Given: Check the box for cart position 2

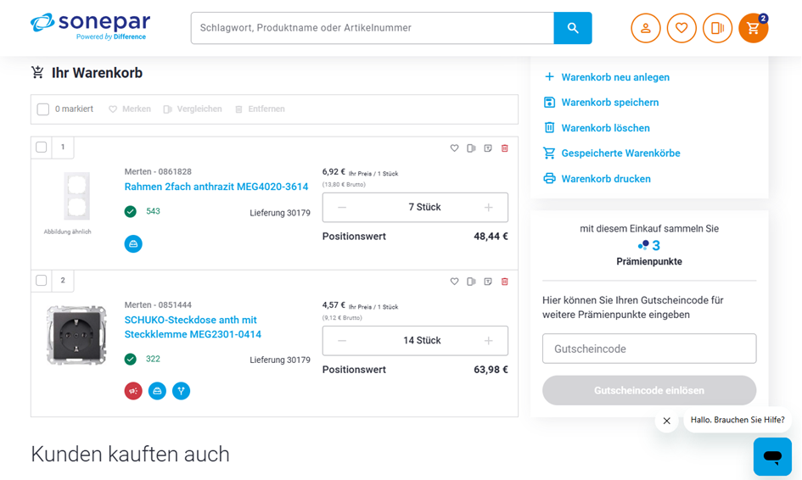Looking at the screenshot, I should [42, 281].
